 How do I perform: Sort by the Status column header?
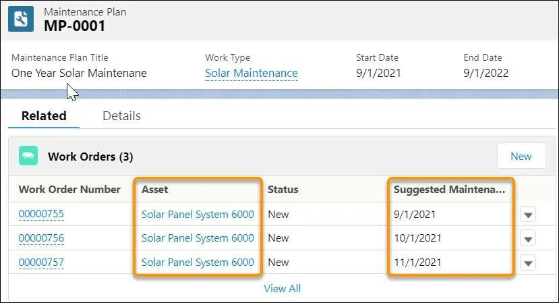283,190
